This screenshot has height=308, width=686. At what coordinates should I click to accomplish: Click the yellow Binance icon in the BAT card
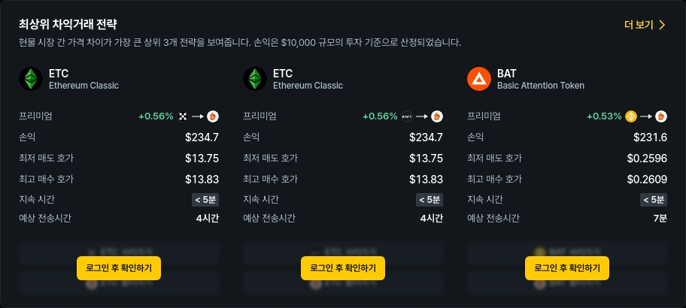pyautogui.click(x=631, y=116)
